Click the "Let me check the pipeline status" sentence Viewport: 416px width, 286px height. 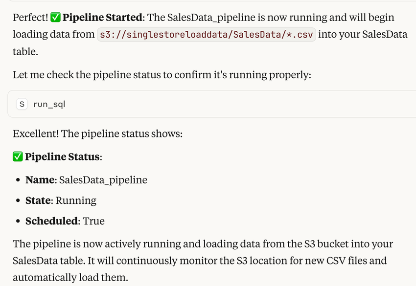tap(162, 76)
